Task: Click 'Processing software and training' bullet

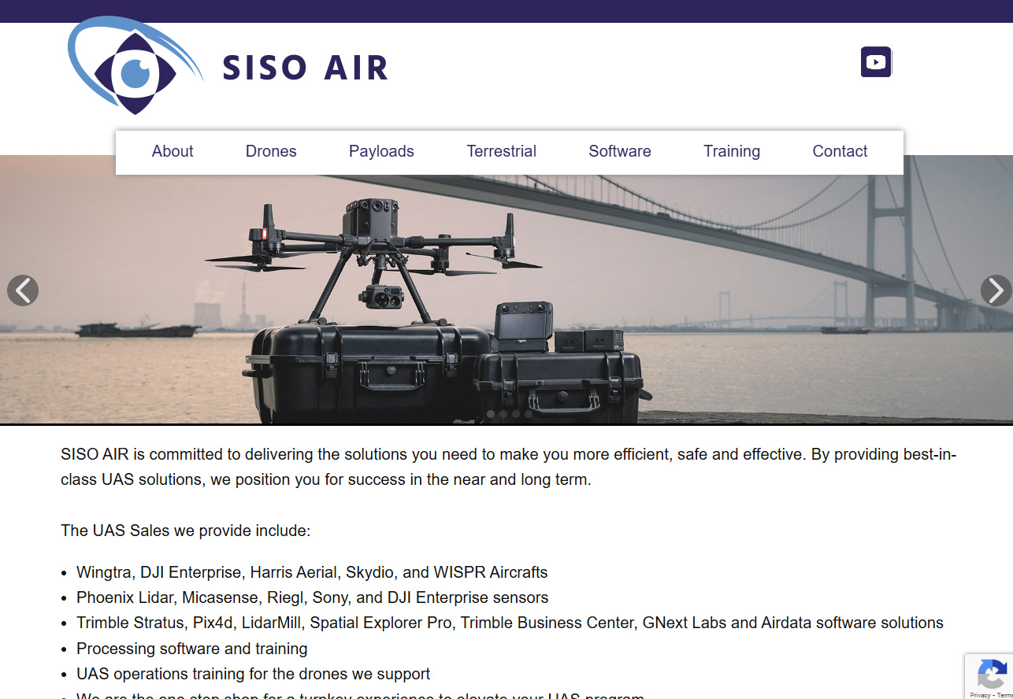Action: pos(192,649)
